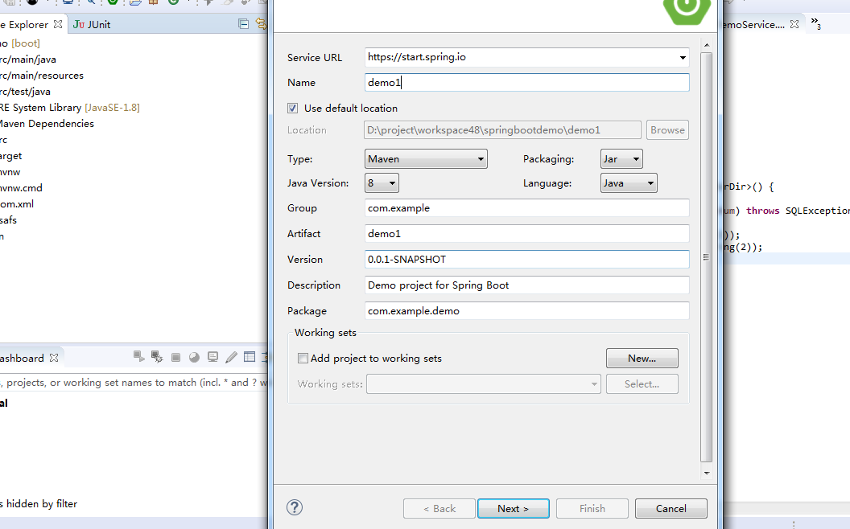Select the [boot] project in Package Explorer
The height and width of the screenshot is (529, 850).
tap(20, 43)
